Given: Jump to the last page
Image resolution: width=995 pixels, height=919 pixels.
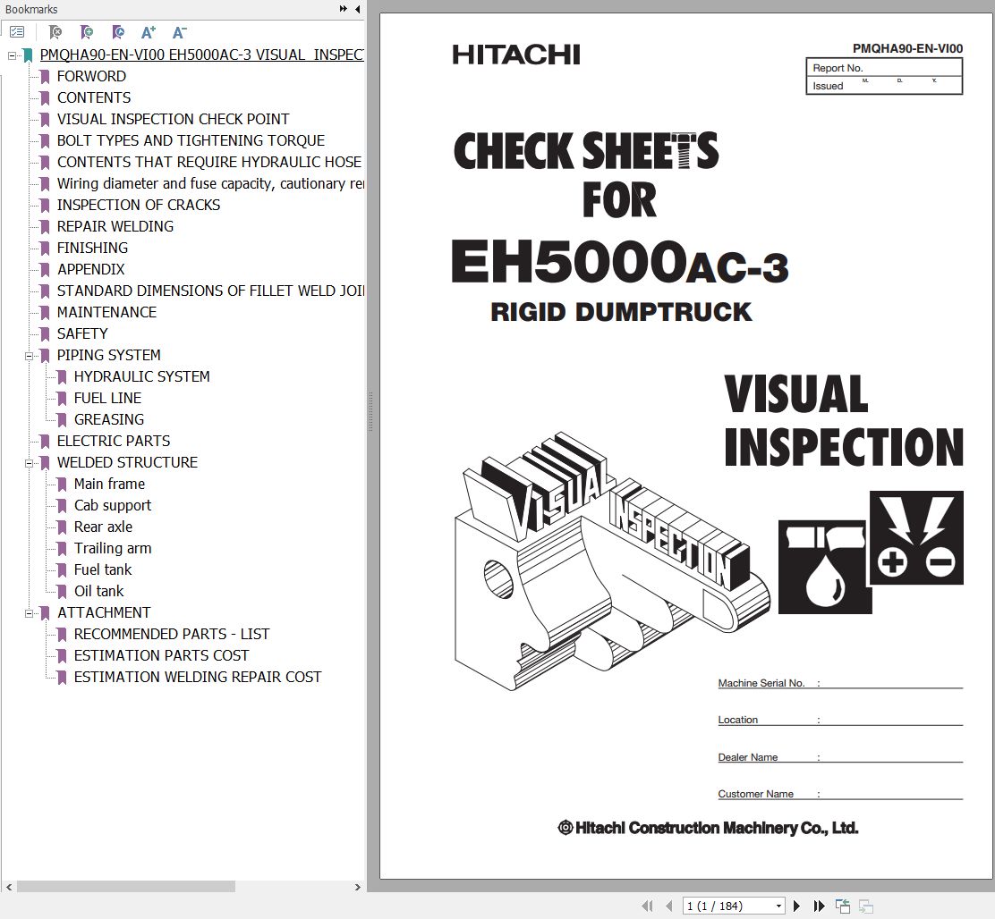Looking at the screenshot, I should coord(819,906).
